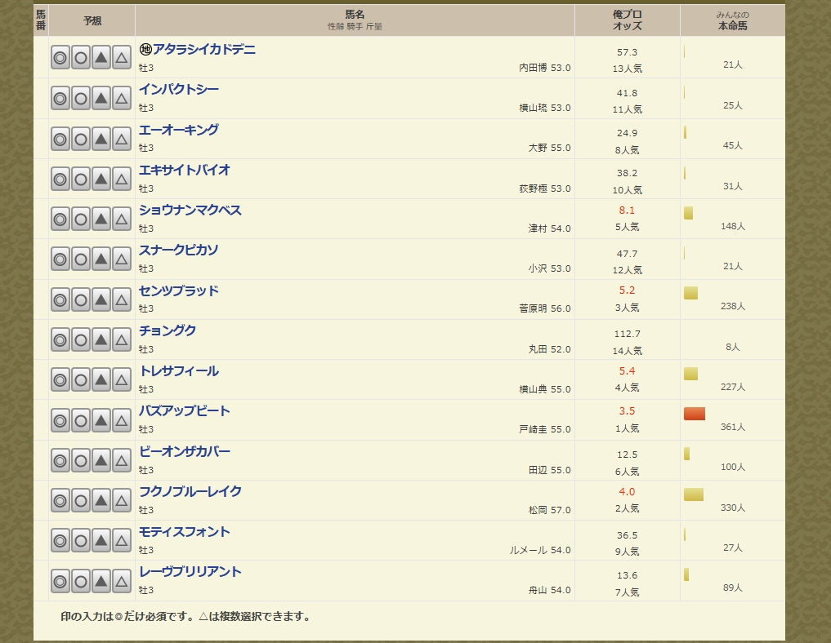Assign black triangle ▲ to チョングク
This screenshot has width=831, height=643.
click(x=101, y=339)
